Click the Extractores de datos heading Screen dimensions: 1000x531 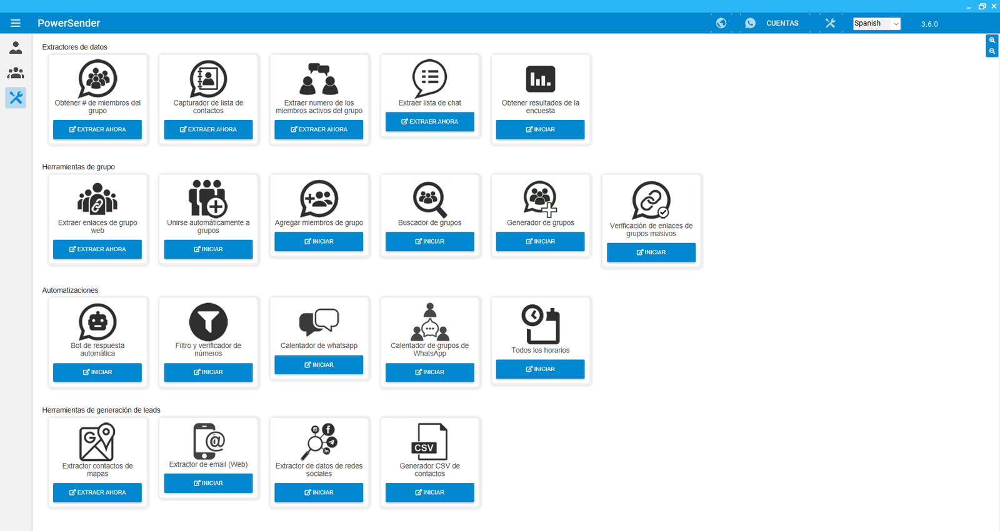[x=74, y=47]
